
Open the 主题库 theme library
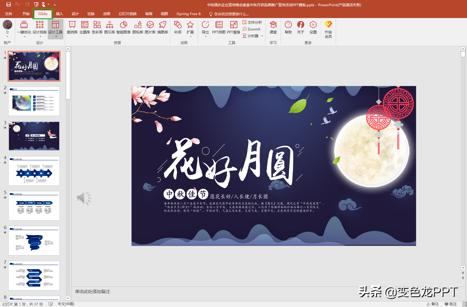click(85, 27)
